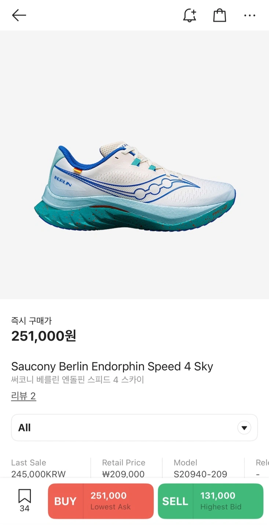
Task: Open the 리뷰 2 reviews link
Action: (x=23, y=396)
